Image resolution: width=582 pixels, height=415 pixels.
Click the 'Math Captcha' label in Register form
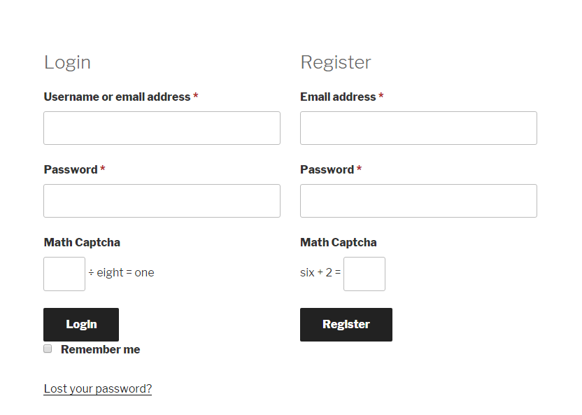[339, 242]
